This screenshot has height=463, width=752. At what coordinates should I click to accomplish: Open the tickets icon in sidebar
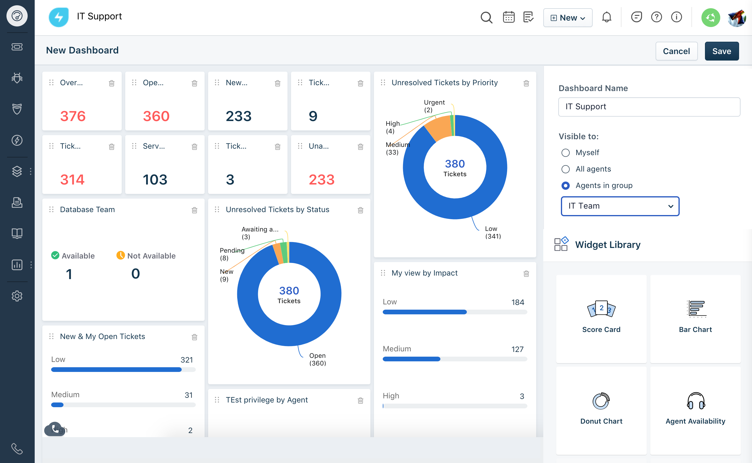coord(17,47)
